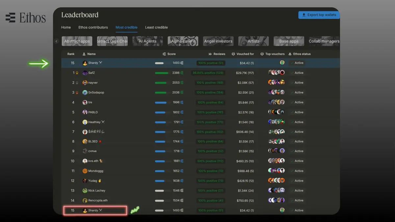
Task: Click the download icon in Export top wallets
Action: point(304,15)
